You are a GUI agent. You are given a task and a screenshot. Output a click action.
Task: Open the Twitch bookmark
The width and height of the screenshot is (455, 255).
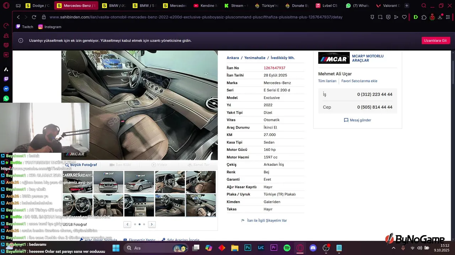(x=25, y=27)
